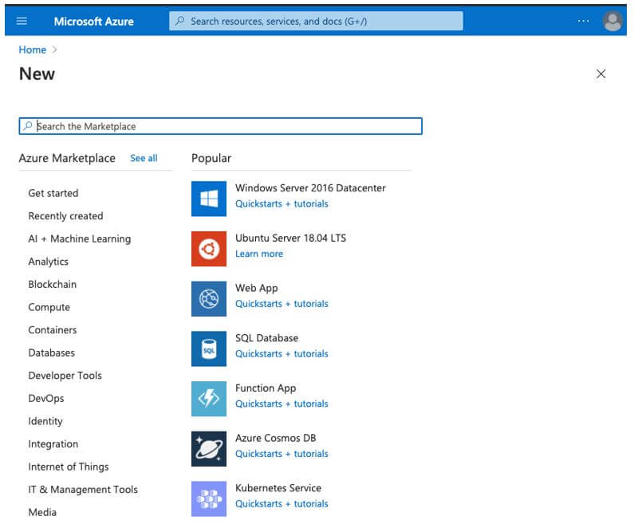Screen dimensions: 634x532
Task: Choose the Internet of Things category
Action: [68, 467]
